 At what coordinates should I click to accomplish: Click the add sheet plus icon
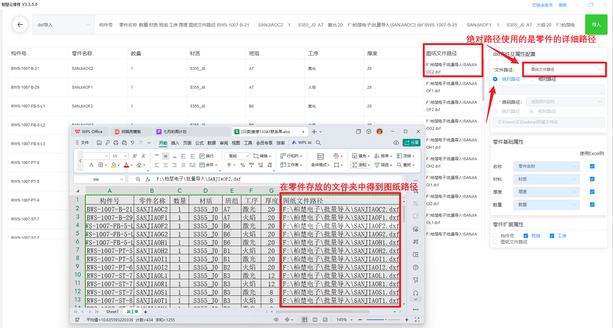pyautogui.click(x=146, y=312)
